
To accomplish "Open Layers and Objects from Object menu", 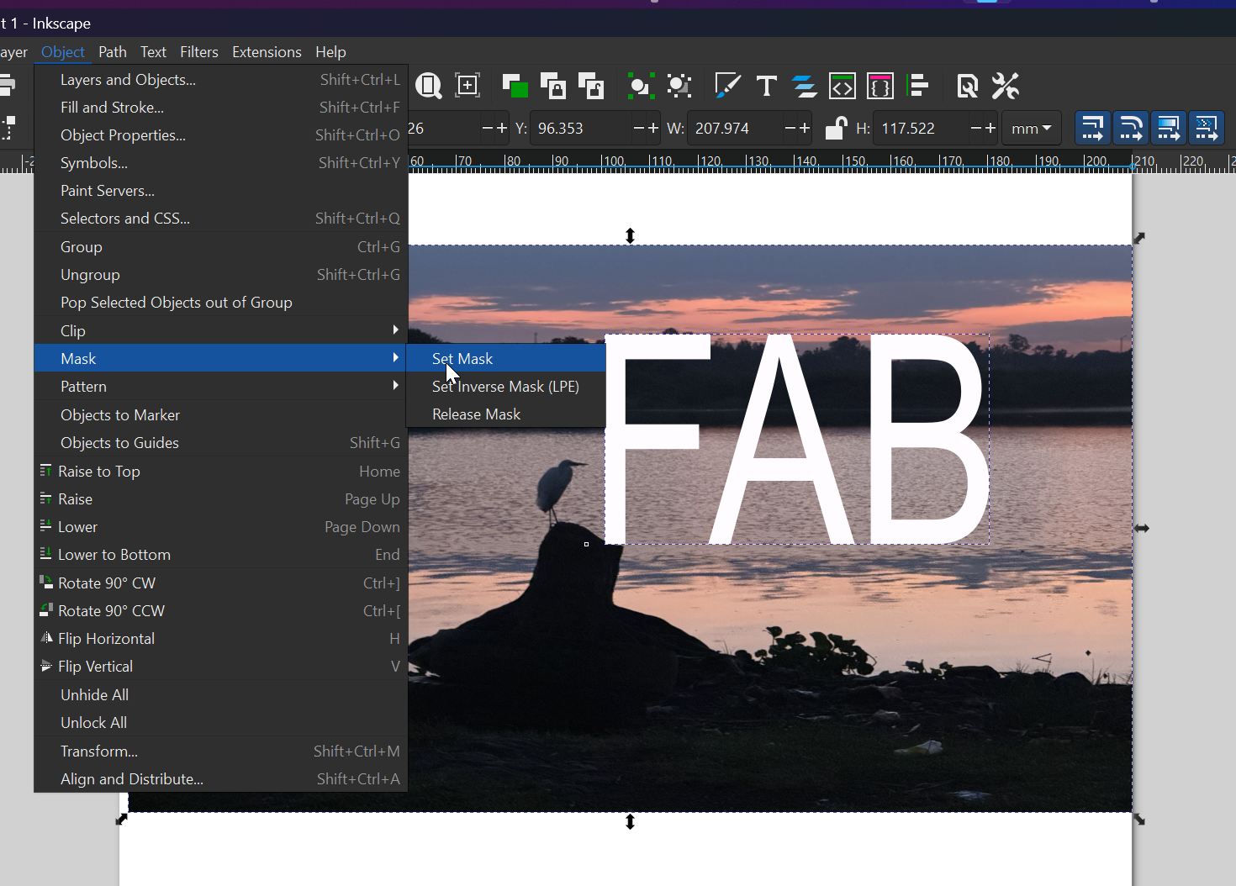I will (221, 80).
